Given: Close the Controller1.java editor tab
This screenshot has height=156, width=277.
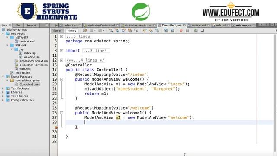Looking at the screenshot, I should click(184, 25).
